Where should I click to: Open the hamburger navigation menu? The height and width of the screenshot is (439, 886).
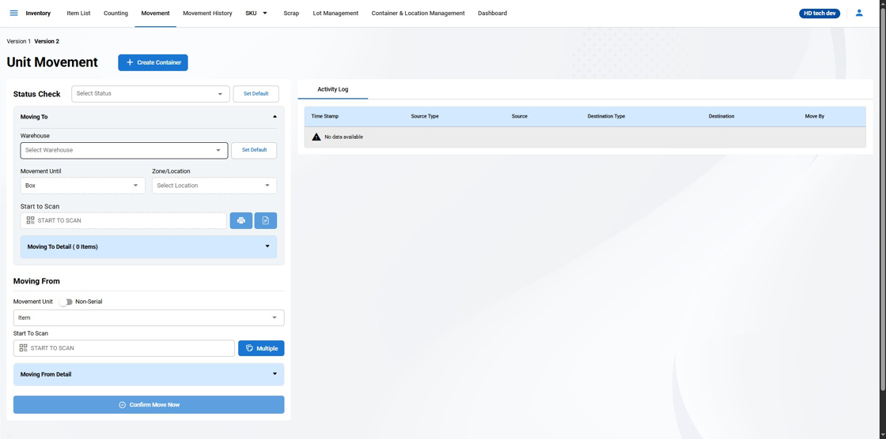[13, 13]
